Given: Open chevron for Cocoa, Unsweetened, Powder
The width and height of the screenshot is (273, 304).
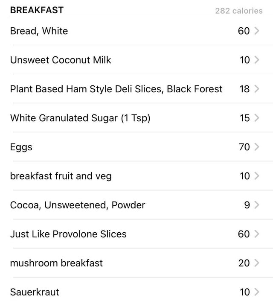Looking at the screenshot, I should [257, 205].
